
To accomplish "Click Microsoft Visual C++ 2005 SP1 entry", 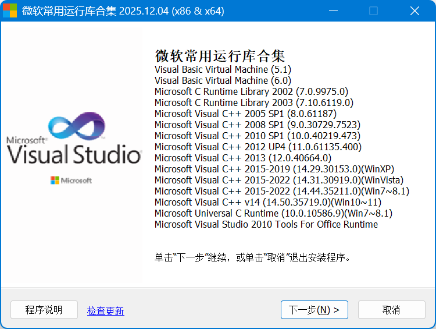I will [x=245, y=114].
